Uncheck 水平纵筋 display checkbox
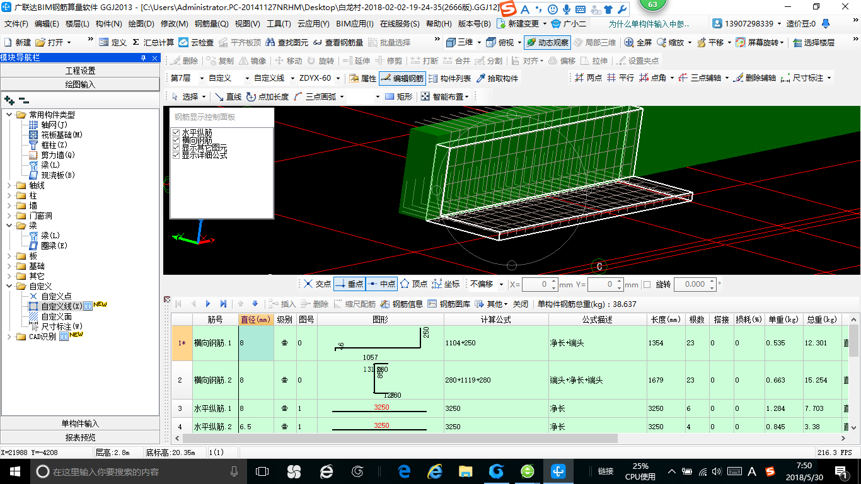861x484 pixels. click(x=176, y=132)
